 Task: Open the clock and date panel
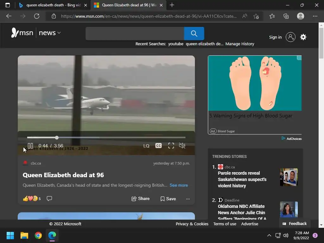tap(301, 235)
